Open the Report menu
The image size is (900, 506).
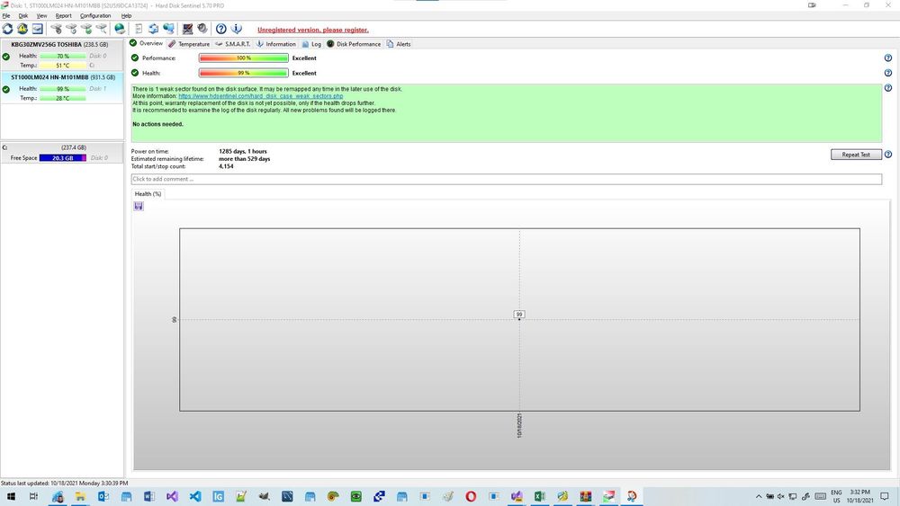[x=64, y=15]
